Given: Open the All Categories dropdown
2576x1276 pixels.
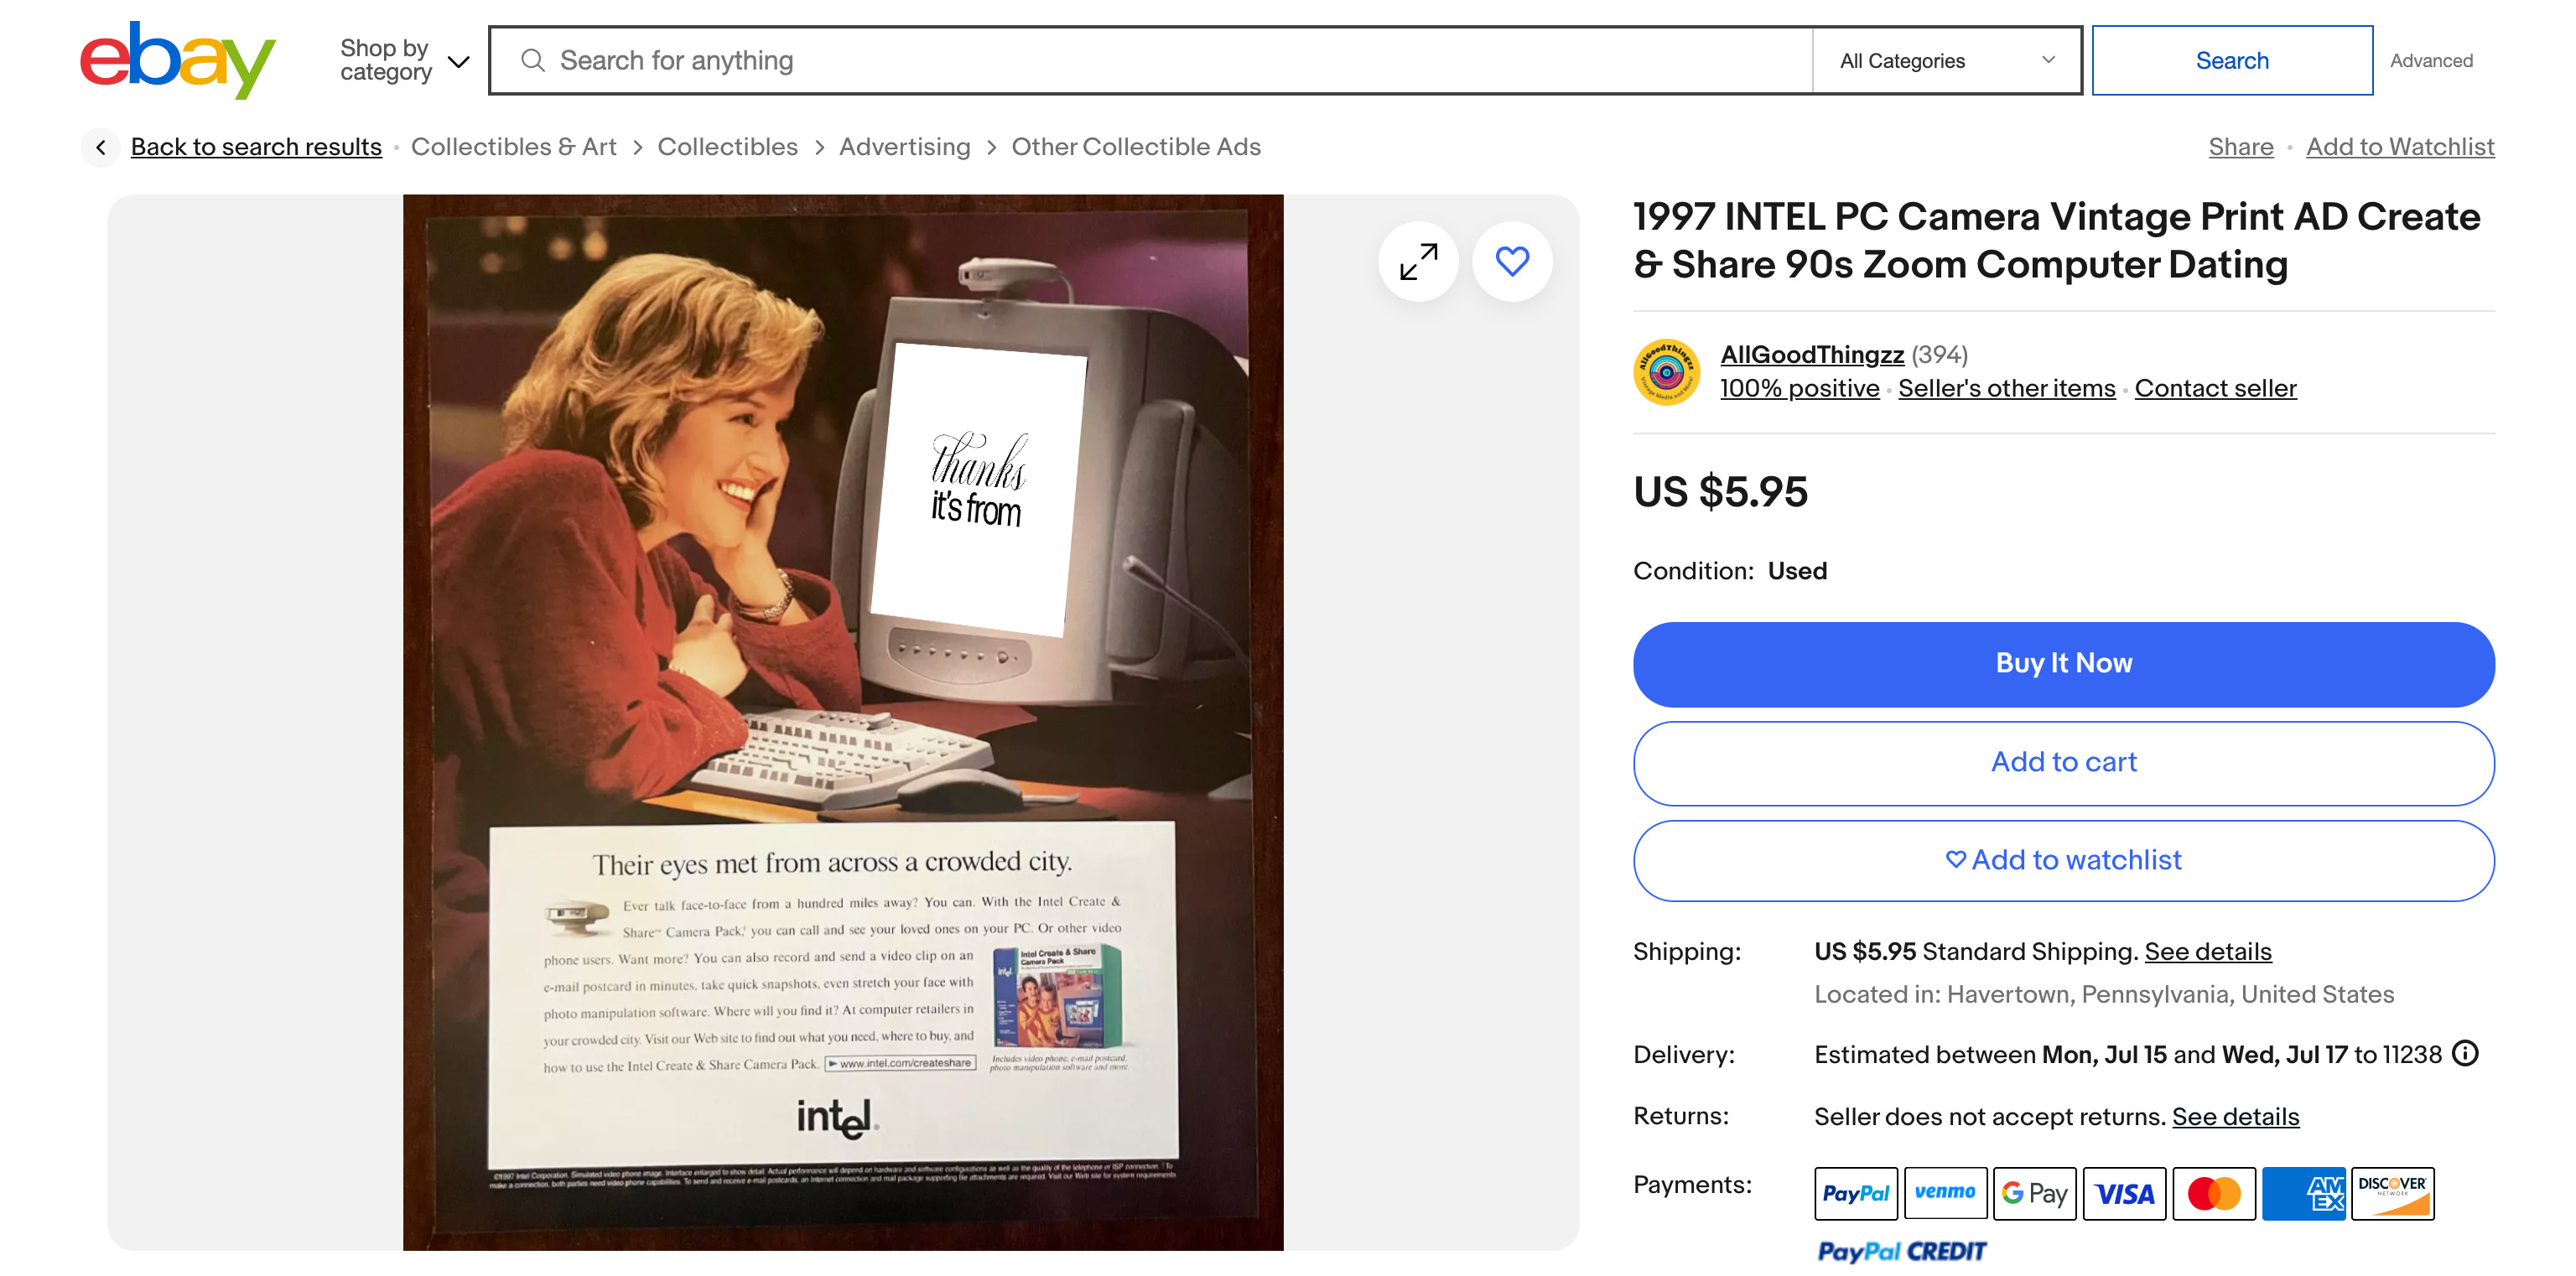Looking at the screenshot, I should (x=1946, y=61).
